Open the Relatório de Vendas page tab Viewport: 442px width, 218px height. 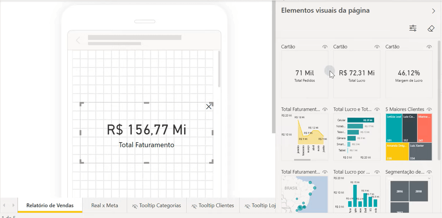coord(50,205)
